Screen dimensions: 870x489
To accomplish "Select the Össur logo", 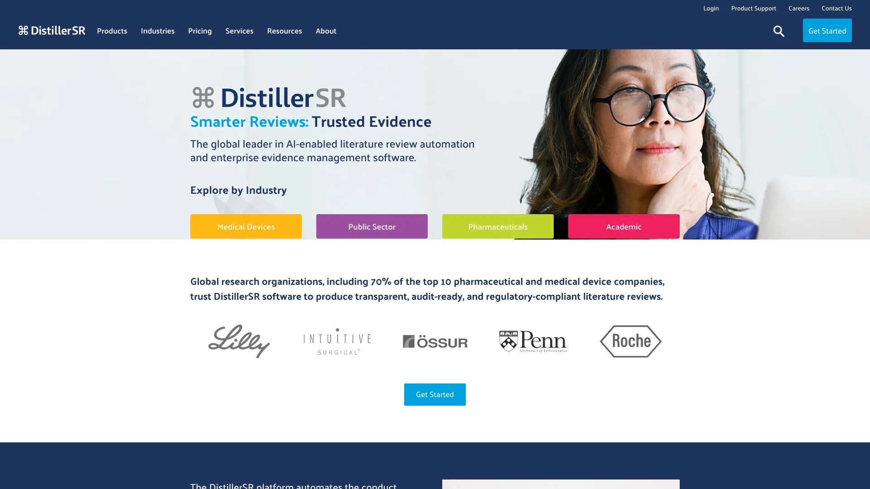I will pyautogui.click(x=435, y=341).
